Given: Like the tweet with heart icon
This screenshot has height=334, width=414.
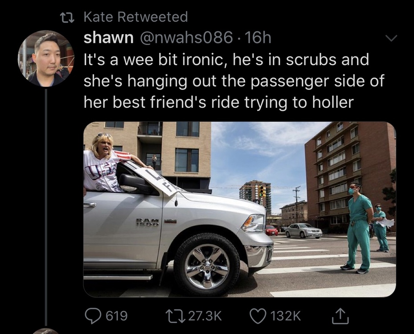Looking at the screenshot, I should pos(258,316).
